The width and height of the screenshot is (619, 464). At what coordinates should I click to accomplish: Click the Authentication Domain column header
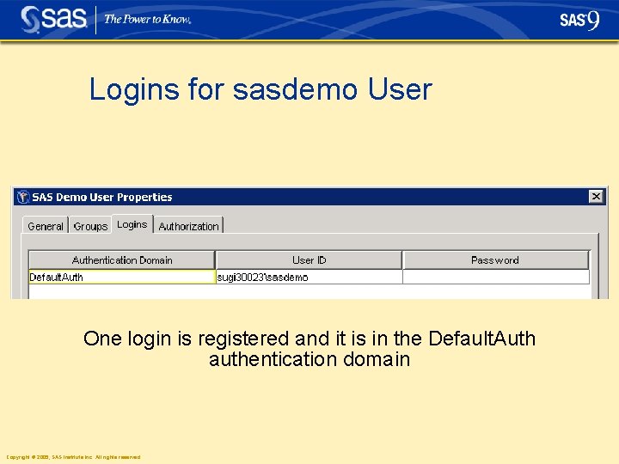click(122, 260)
